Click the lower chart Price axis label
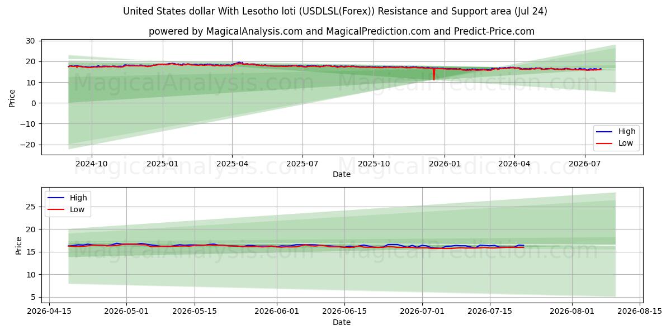 (x=19, y=245)
